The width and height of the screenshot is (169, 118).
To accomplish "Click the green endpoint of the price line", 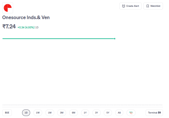I will click(x=115, y=39).
